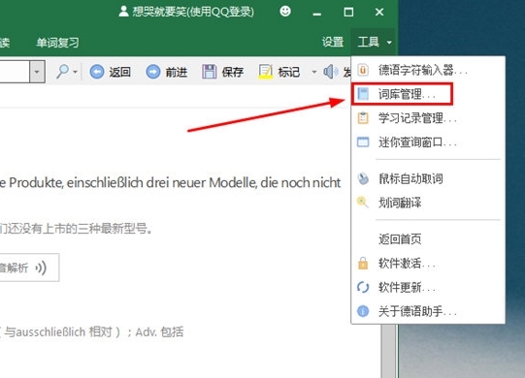This screenshot has width=525, height=378.
Task: Click the clipboard icon beside 学习记录管理
Action: [363, 118]
